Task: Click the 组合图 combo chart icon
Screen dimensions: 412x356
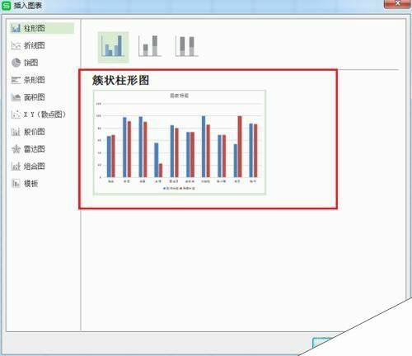Action: point(16,166)
